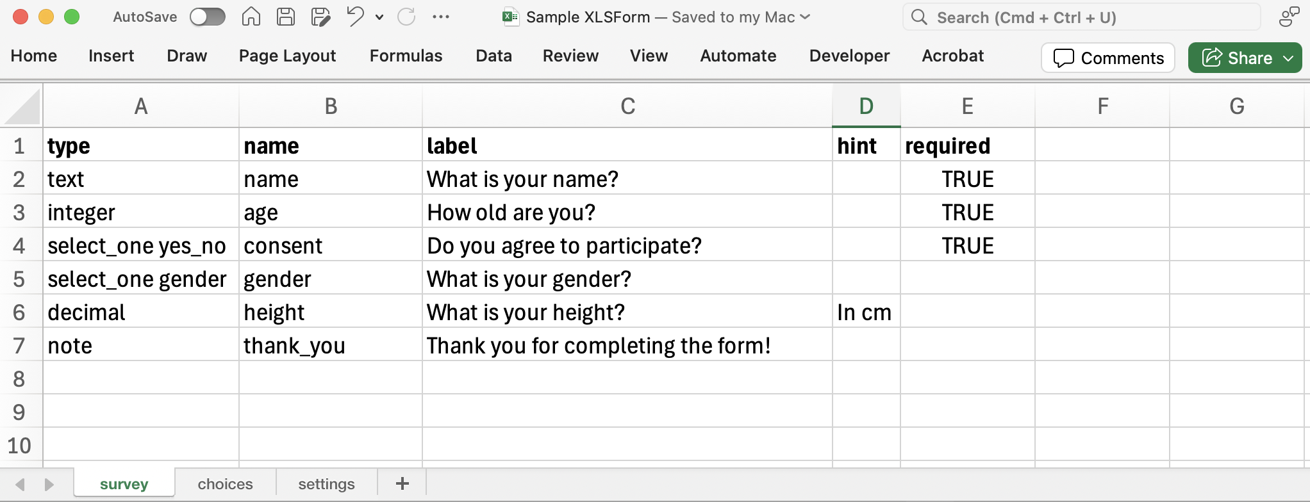Click the Search field

coord(1083,17)
